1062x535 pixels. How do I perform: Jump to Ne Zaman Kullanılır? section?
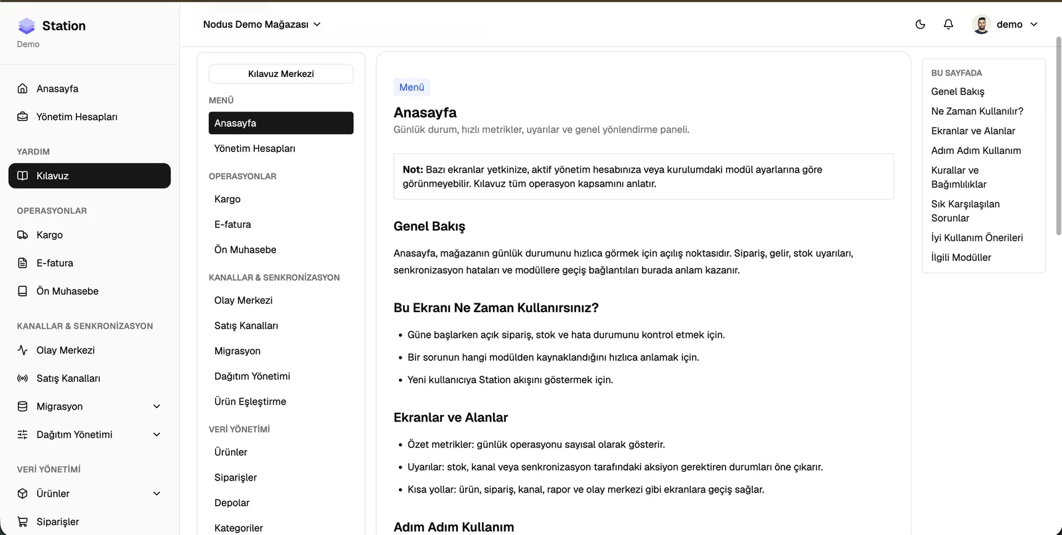click(977, 111)
